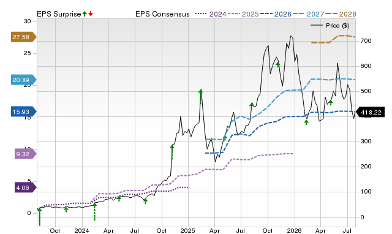Click the 2024 label on the x-axis
The image size is (392, 234).
coord(81,230)
